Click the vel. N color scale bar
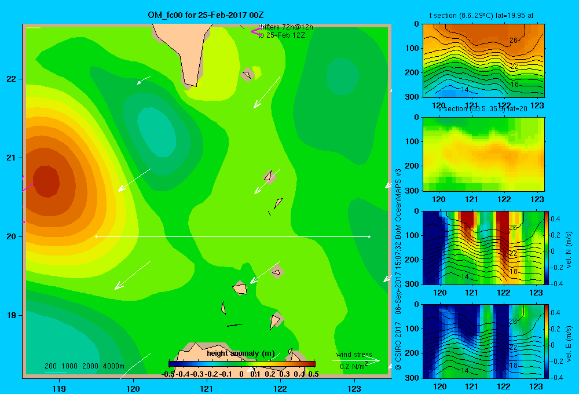This screenshot has height=394, width=579. pyautogui.click(x=547, y=247)
